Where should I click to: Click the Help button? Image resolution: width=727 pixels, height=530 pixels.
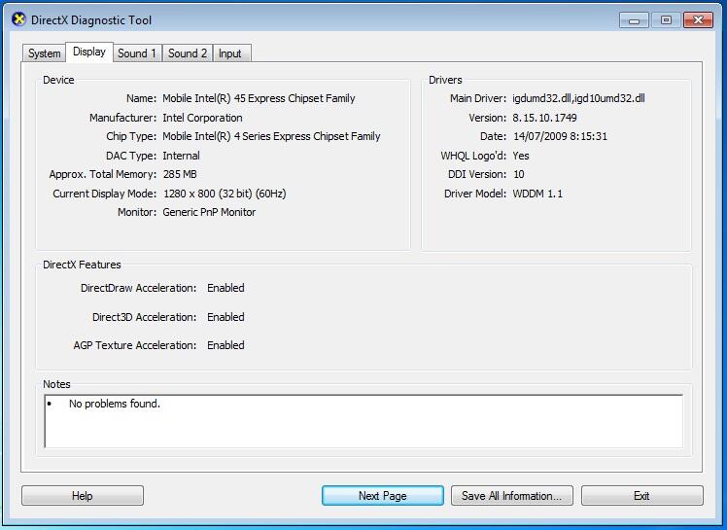click(x=83, y=496)
